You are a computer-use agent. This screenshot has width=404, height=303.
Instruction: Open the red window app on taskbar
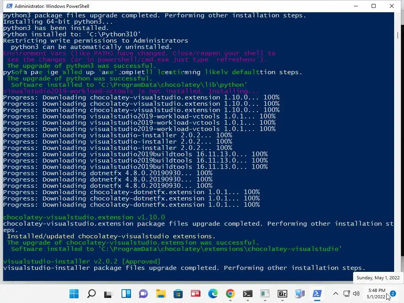196,294
